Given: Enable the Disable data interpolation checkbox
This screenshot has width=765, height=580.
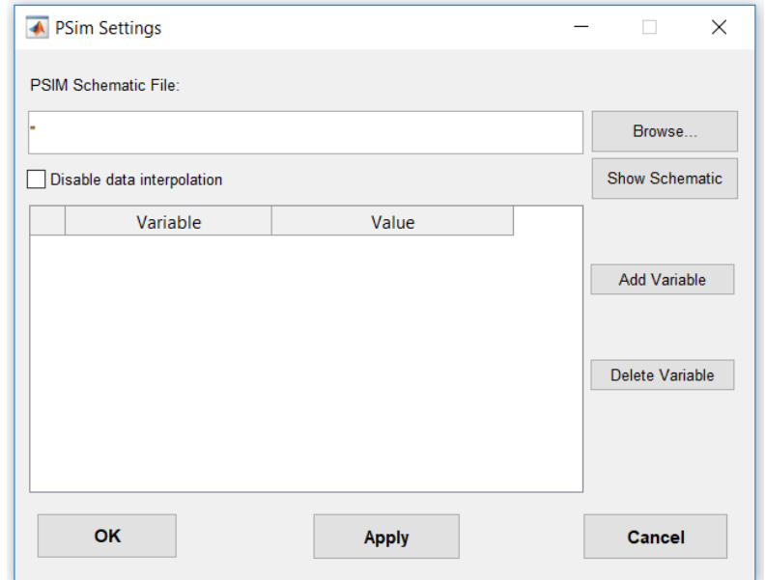Looking at the screenshot, I should [x=38, y=180].
